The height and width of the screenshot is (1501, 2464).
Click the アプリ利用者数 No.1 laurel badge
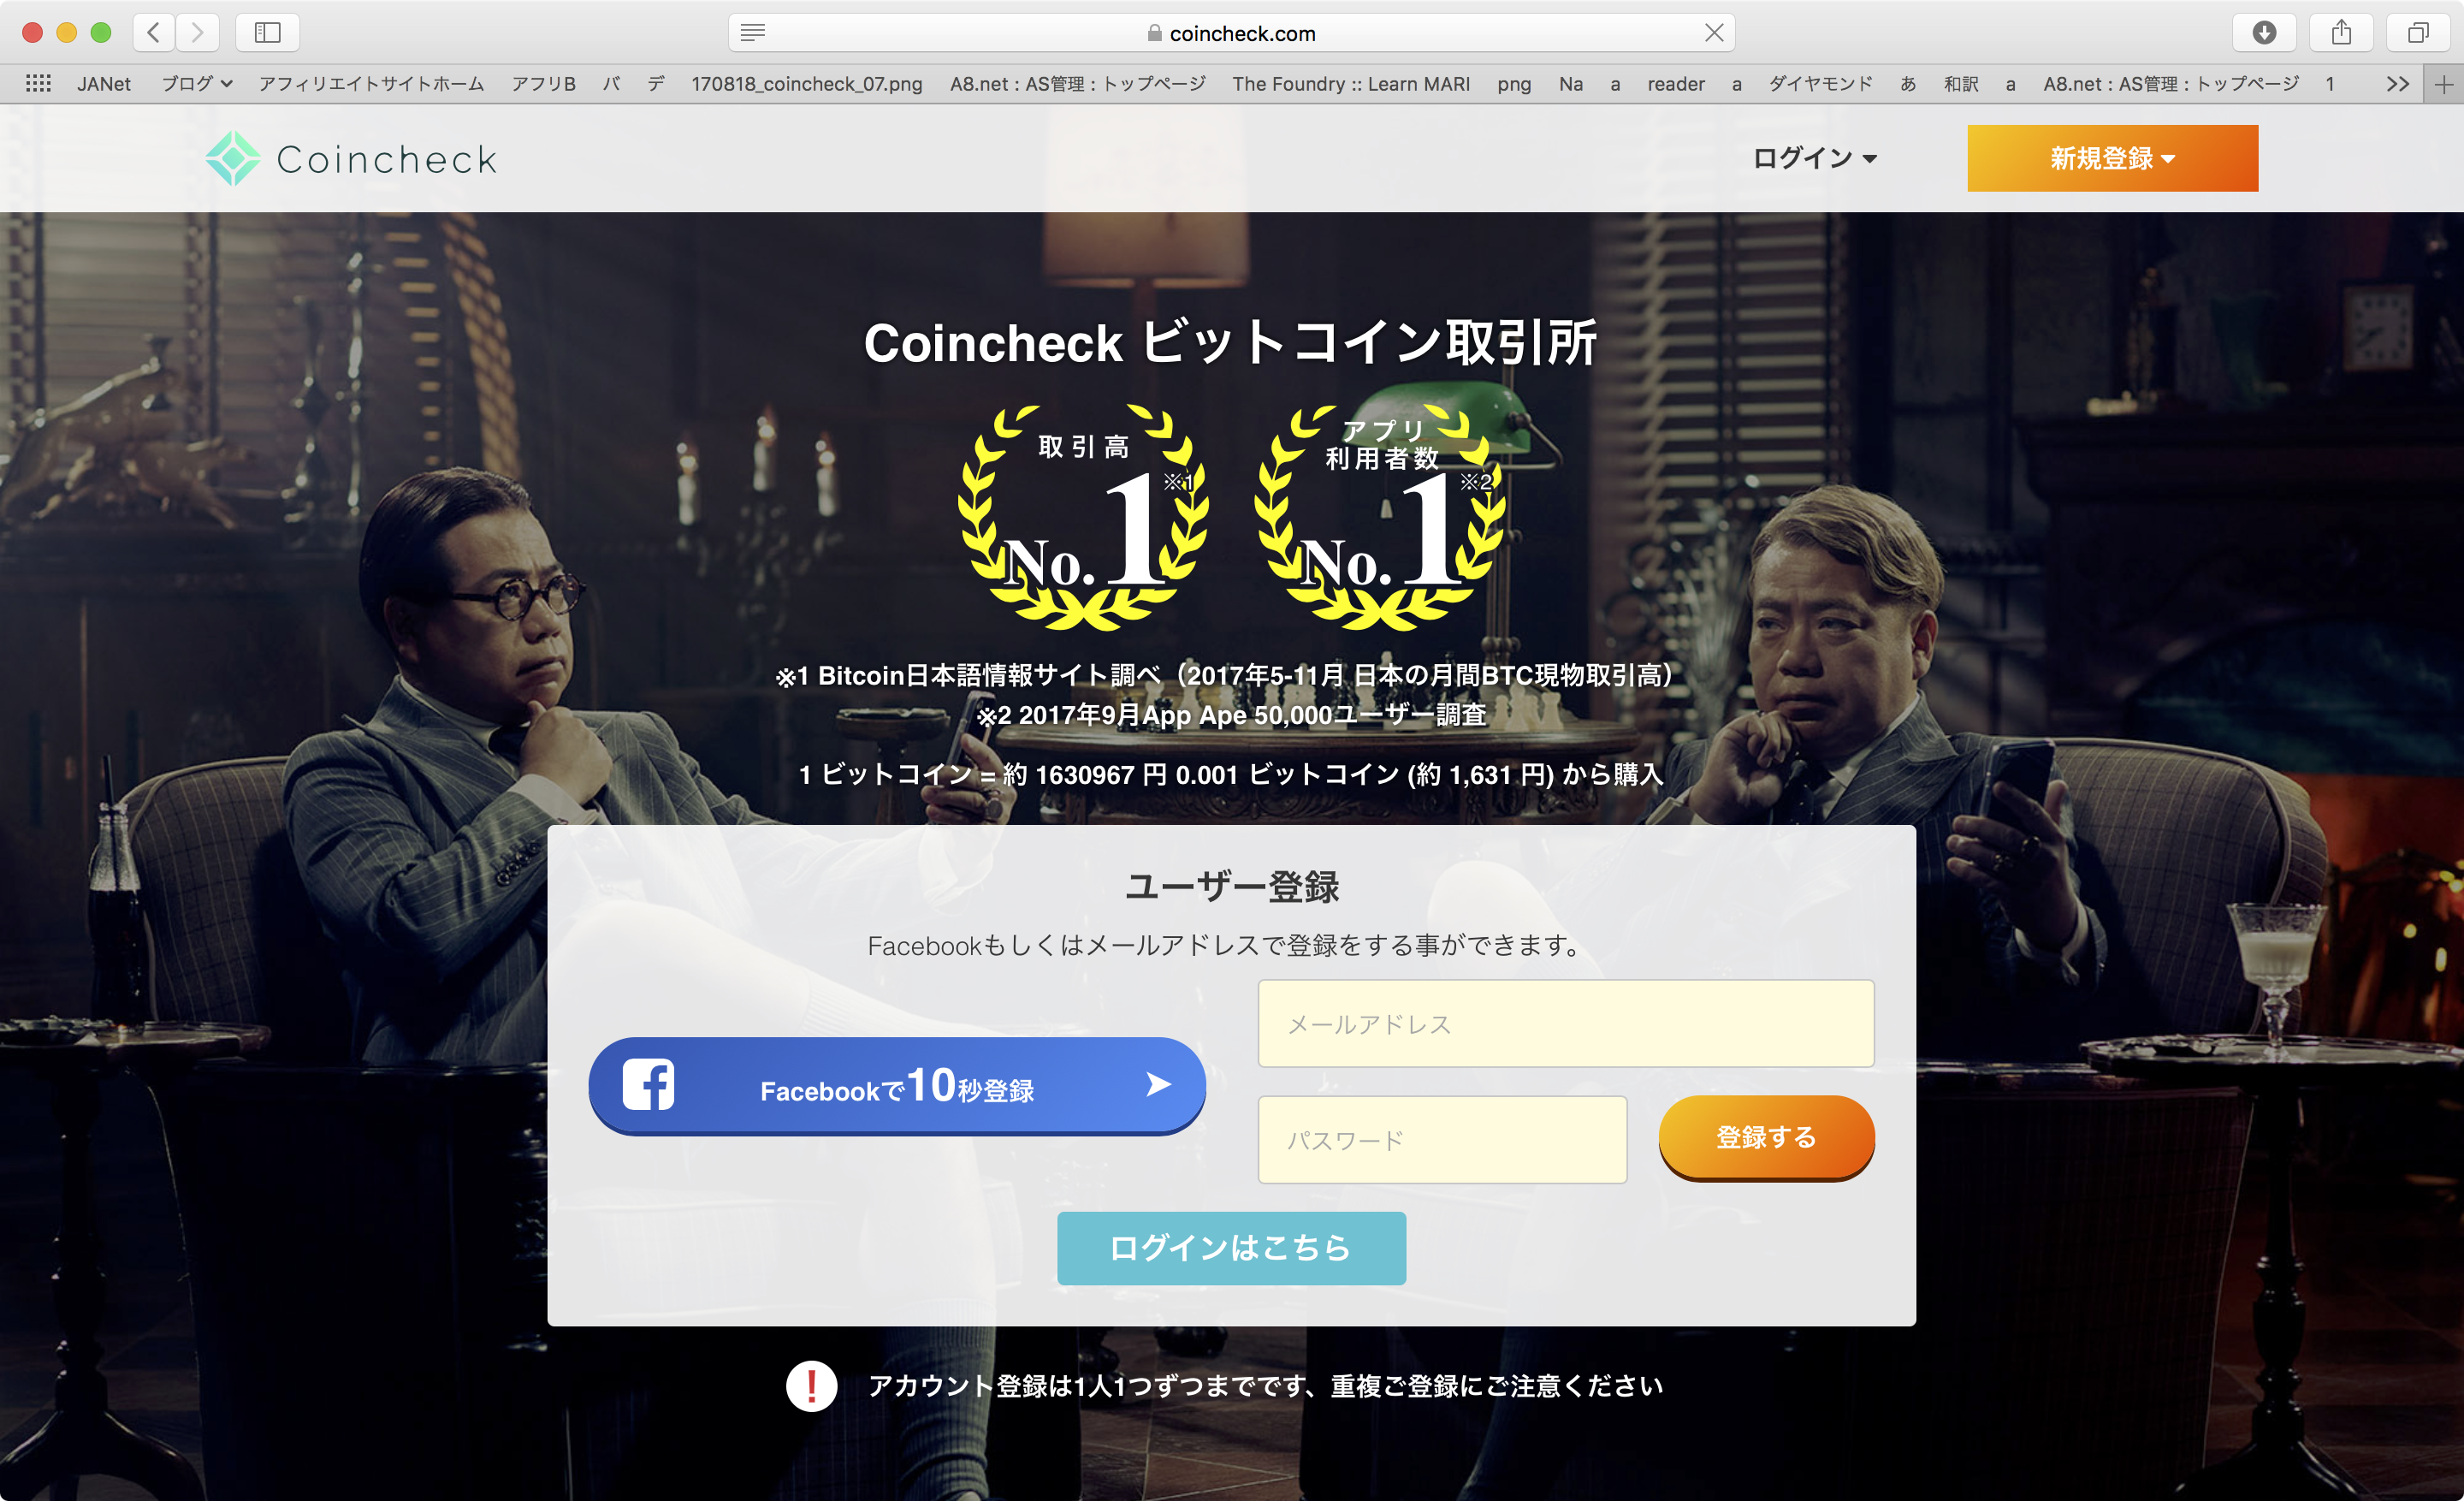tap(1380, 517)
